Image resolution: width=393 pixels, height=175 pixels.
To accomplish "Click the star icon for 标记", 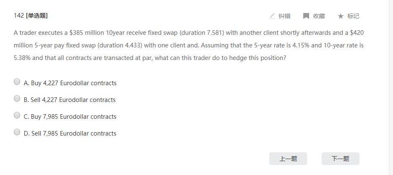I will point(341,16).
